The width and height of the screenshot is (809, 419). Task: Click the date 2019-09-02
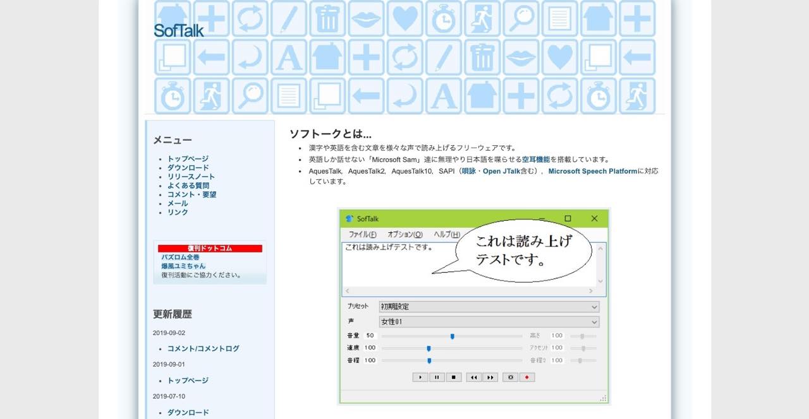(x=169, y=333)
